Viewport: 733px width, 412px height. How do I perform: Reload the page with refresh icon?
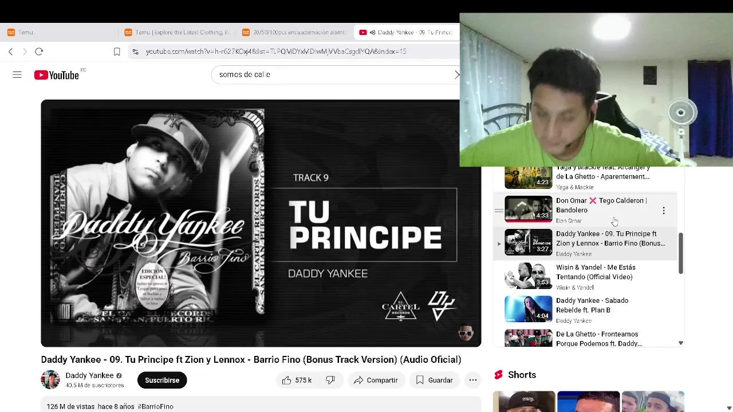(39, 51)
